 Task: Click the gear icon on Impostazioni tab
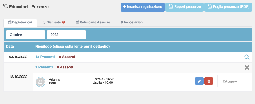(122, 22)
